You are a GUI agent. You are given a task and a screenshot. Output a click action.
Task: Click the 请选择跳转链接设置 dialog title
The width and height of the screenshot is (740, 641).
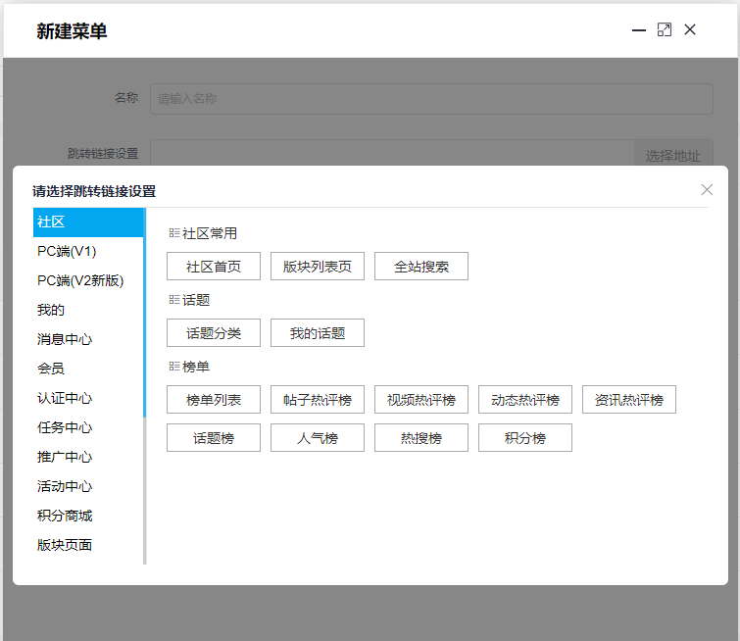click(94, 191)
